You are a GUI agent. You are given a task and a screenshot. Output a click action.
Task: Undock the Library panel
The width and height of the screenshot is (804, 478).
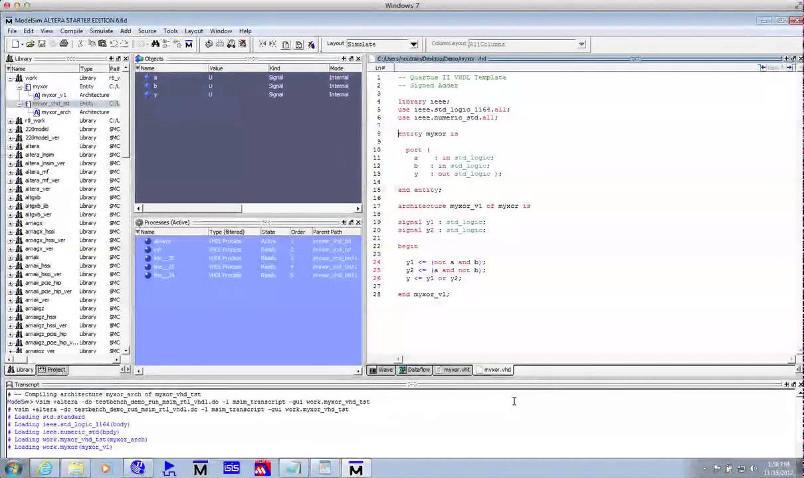pyautogui.click(x=118, y=58)
